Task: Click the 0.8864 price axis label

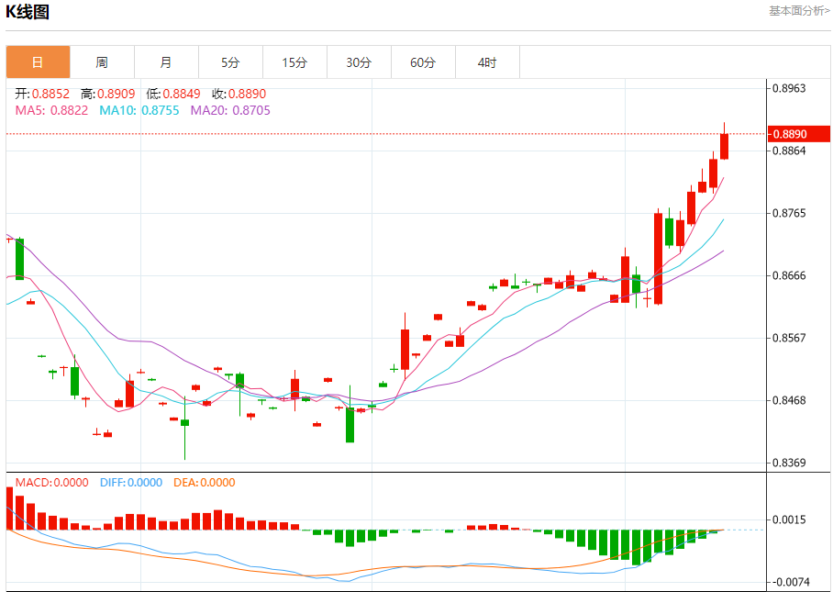Action: pos(789,151)
